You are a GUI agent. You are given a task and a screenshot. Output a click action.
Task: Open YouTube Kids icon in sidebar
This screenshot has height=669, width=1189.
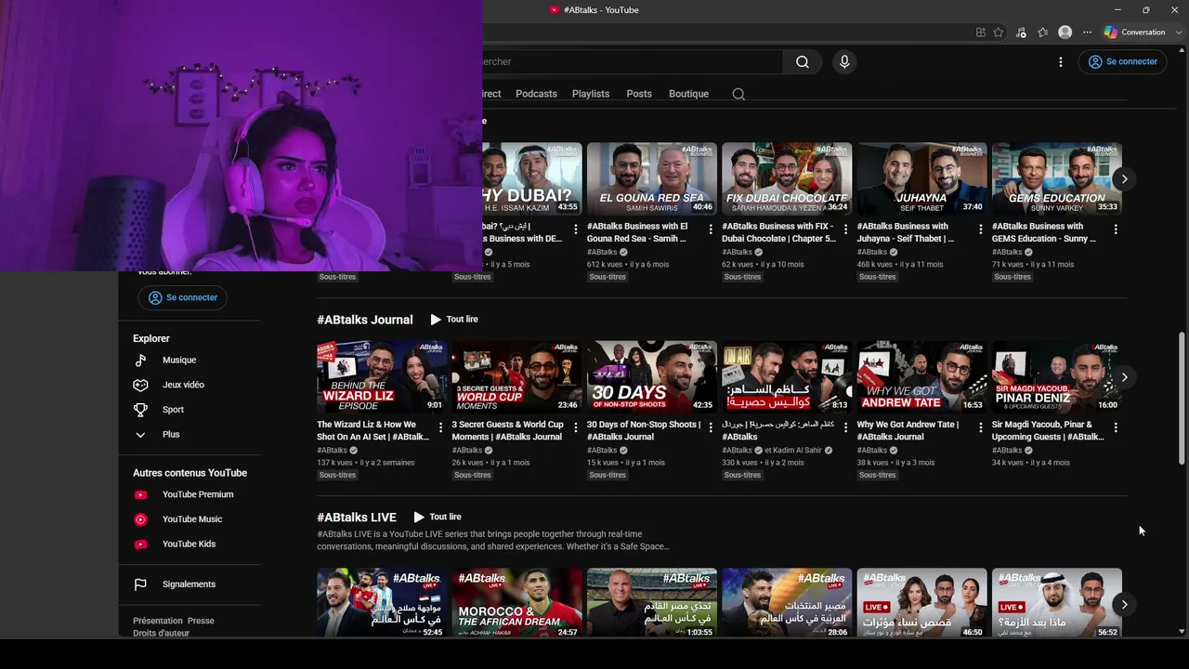point(140,544)
